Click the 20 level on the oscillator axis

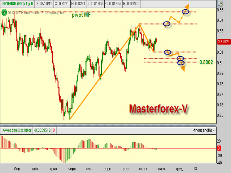(219, 141)
